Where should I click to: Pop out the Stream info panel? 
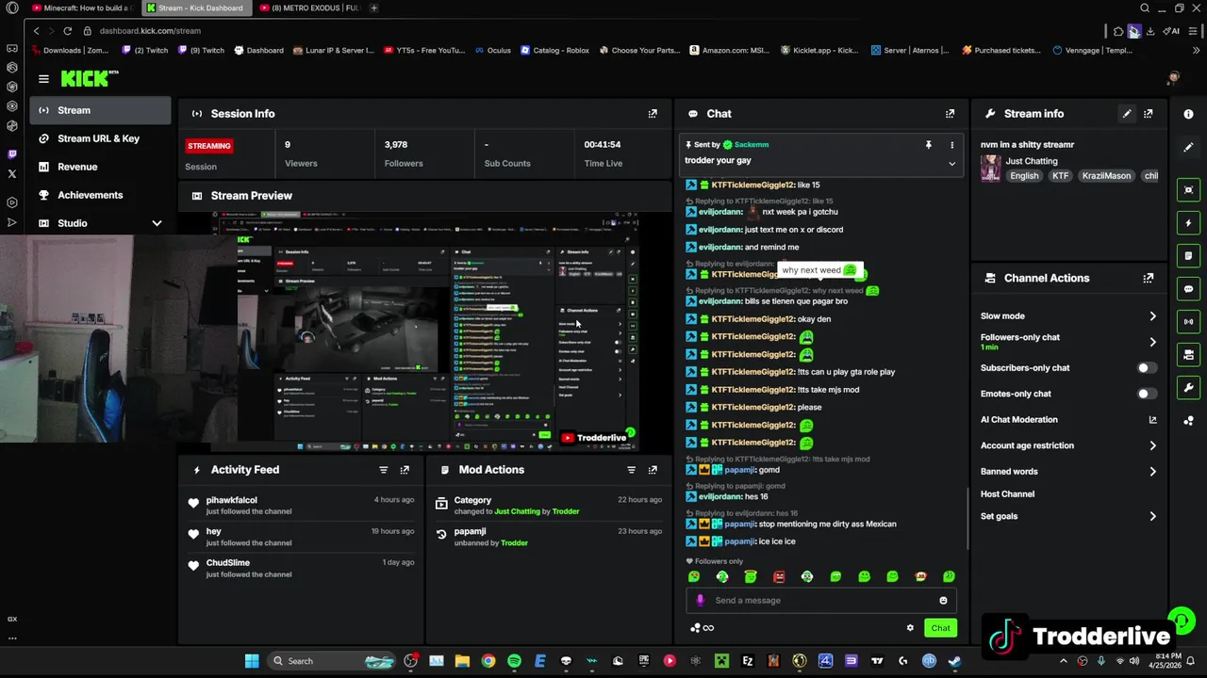1148,114
